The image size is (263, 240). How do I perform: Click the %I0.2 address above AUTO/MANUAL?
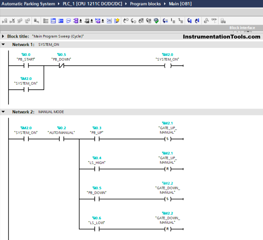[x=62, y=128]
